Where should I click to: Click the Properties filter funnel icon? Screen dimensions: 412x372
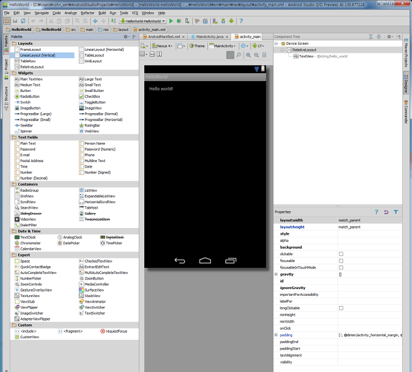click(396, 212)
